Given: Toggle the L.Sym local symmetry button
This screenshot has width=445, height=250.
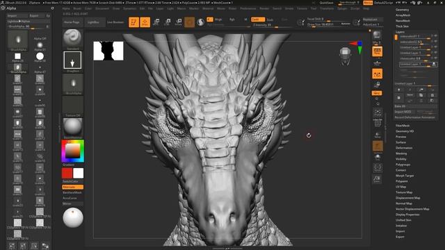Looking at the screenshot, I should click(x=377, y=74).
